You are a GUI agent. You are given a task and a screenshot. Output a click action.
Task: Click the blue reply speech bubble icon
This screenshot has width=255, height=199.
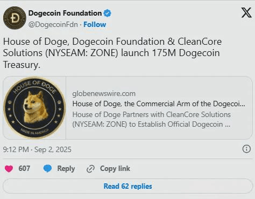point(47,168)
